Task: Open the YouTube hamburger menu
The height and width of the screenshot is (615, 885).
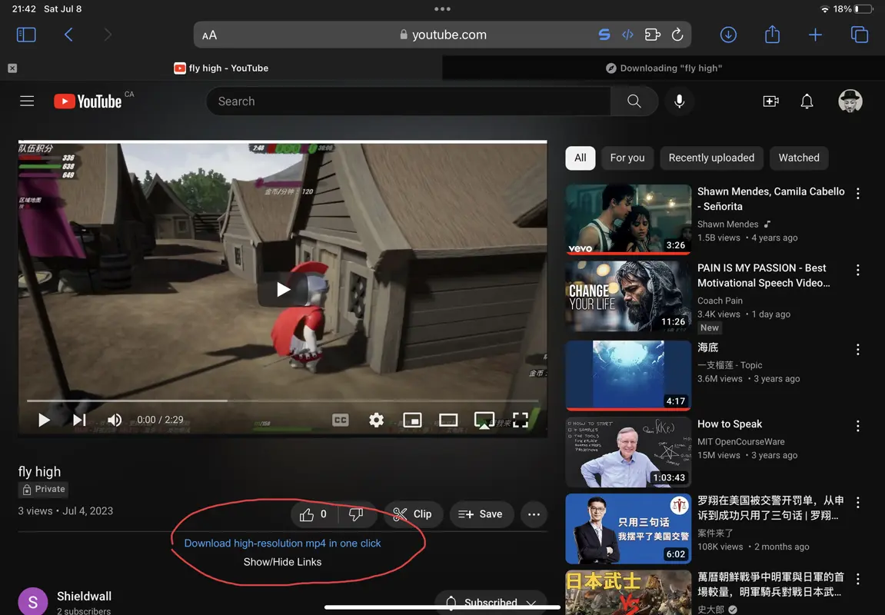Action: pyautogui.click(x=26, y=101)
